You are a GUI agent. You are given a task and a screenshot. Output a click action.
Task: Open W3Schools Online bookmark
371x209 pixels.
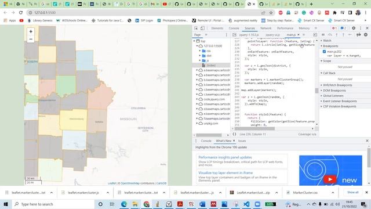click(72, 21)
